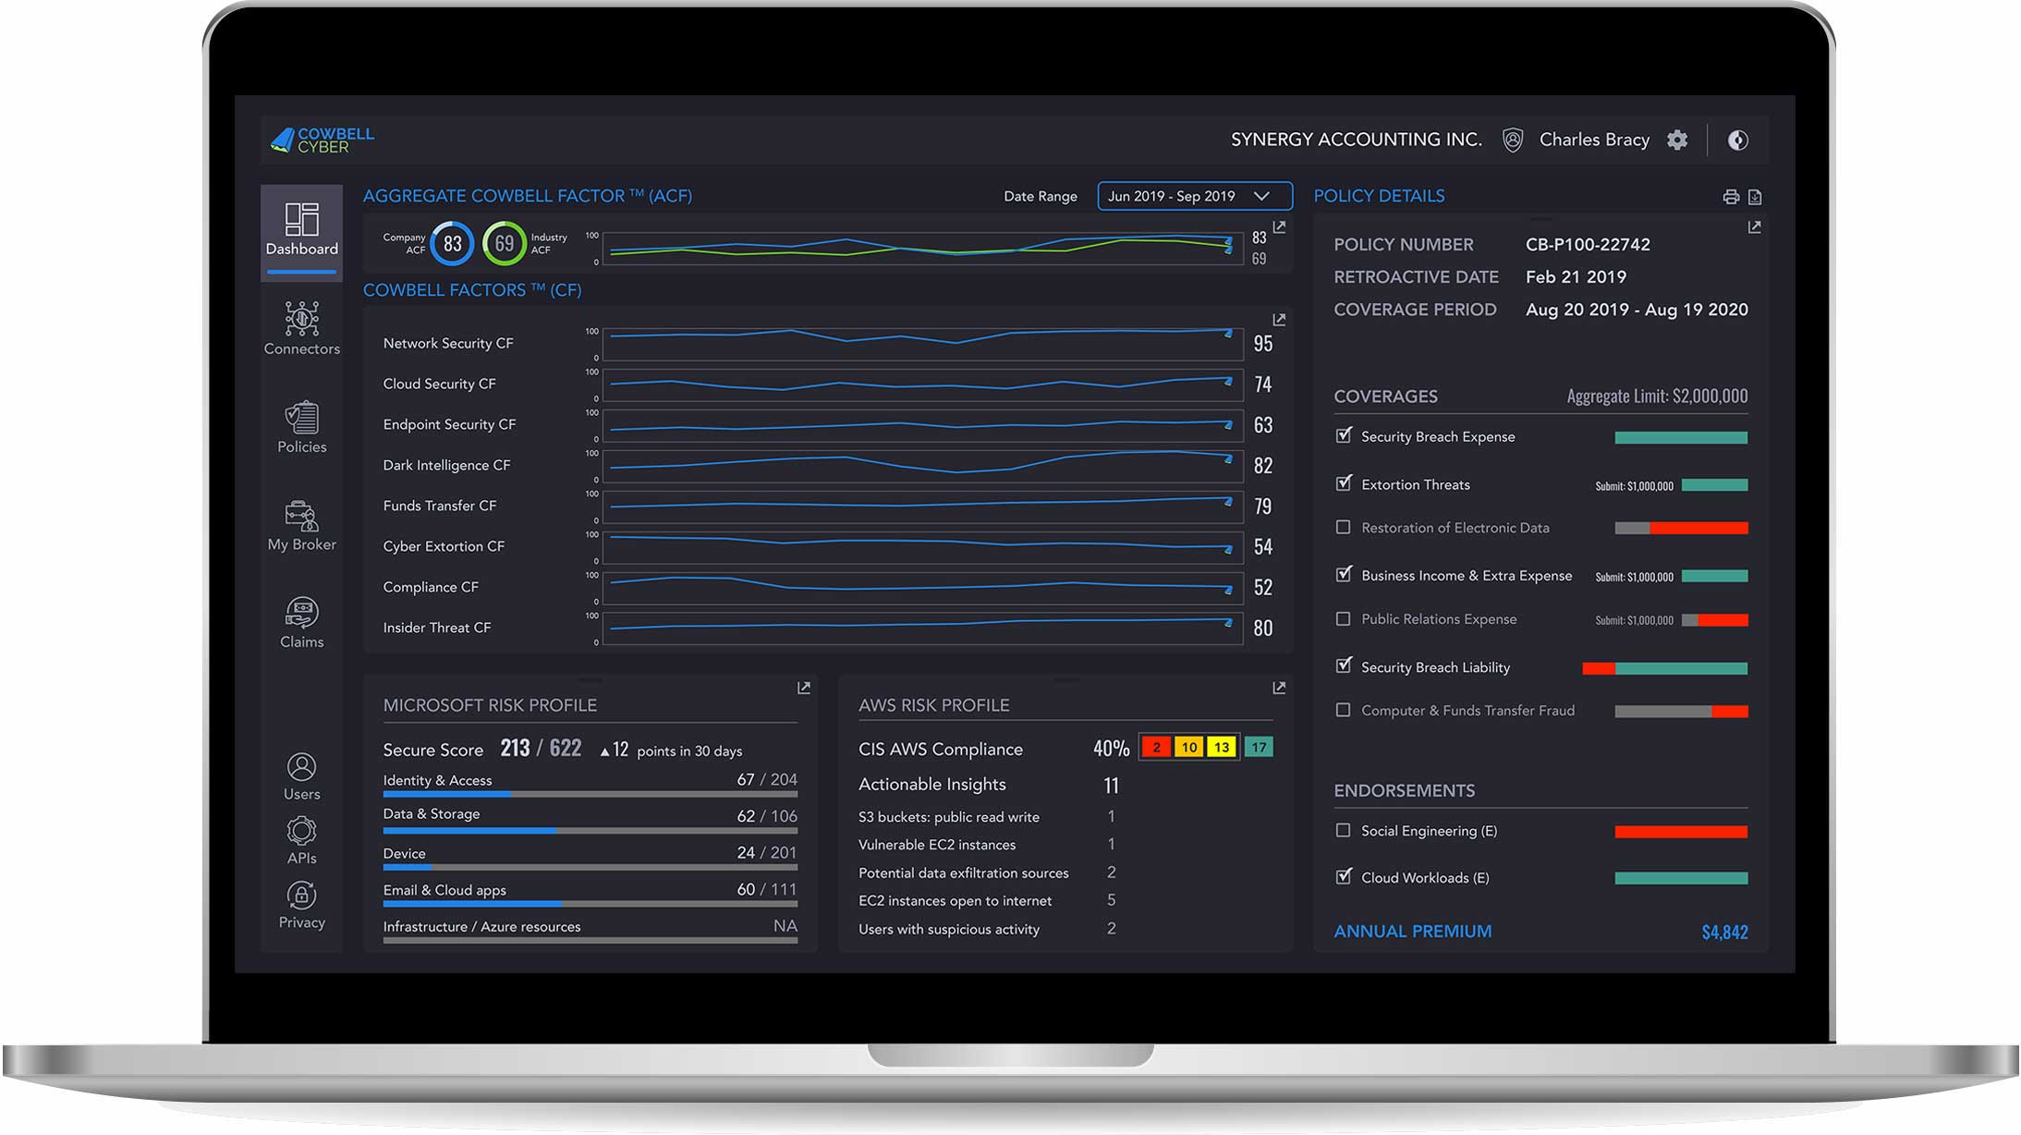The image size is (2021, 1135).
Task: Open APIs from the sidebar
Action: 301,840
